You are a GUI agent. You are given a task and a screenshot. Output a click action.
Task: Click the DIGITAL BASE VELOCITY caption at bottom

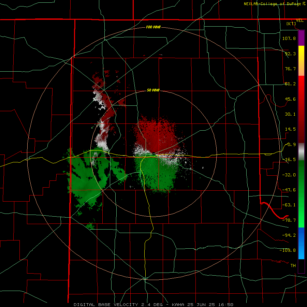[153, 305]
